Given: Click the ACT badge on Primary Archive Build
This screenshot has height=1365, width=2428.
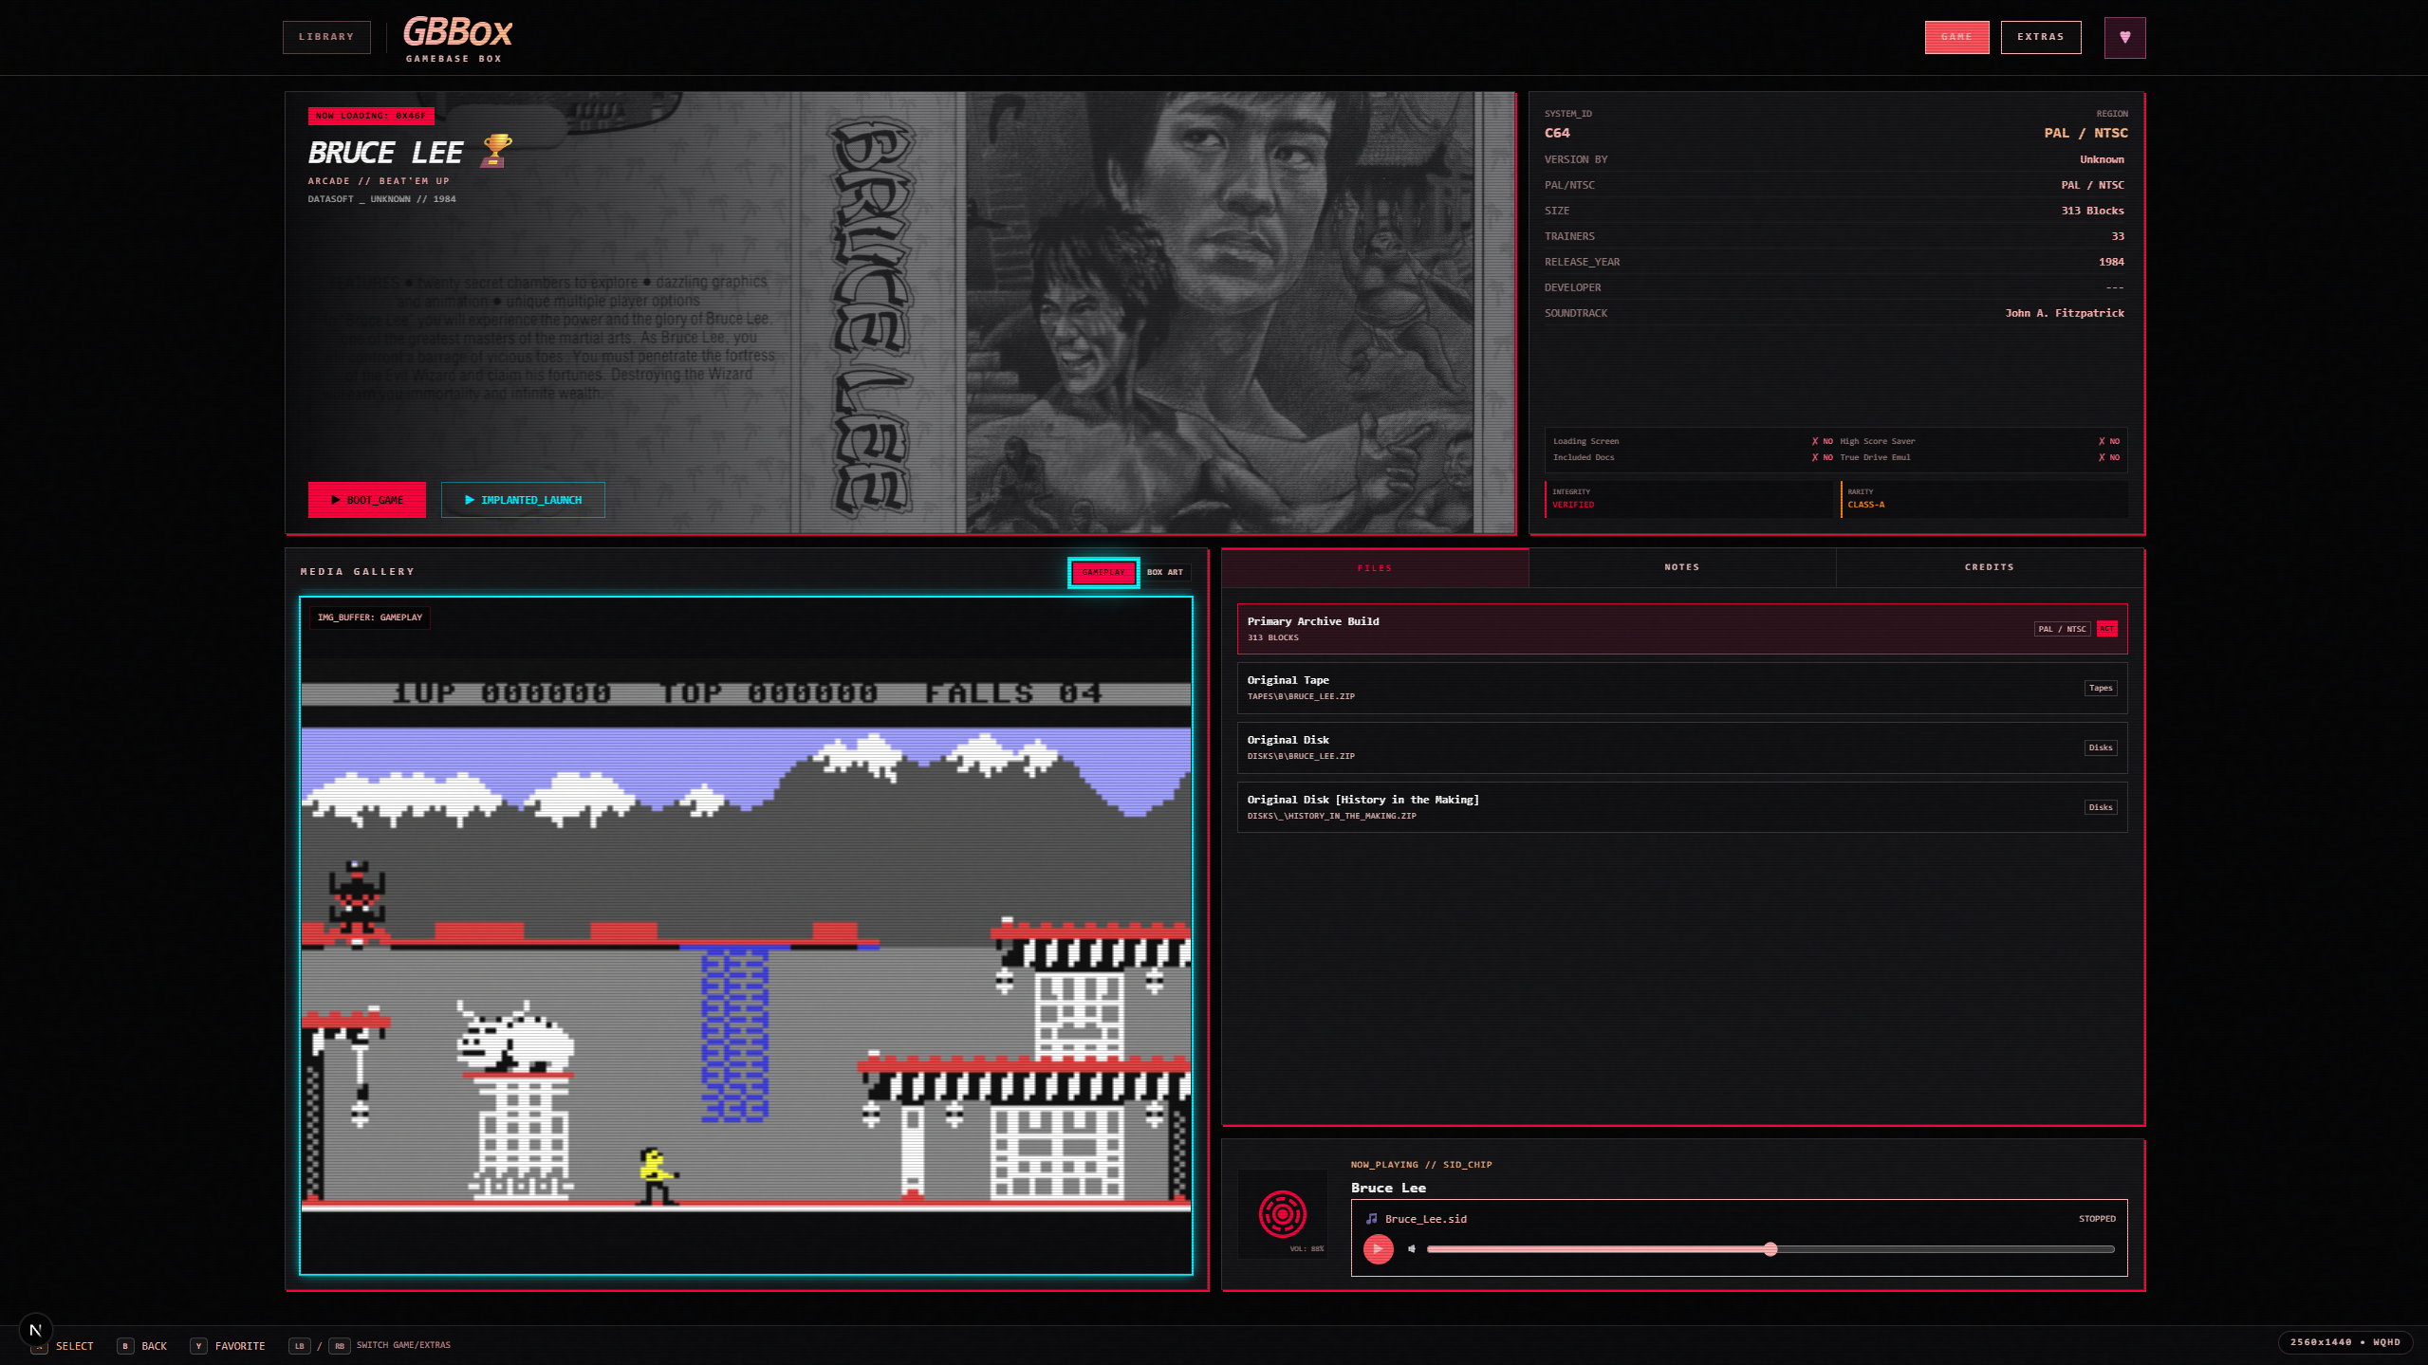Looking at the screenshot, I should pyautogui.click(x=2106, y=629).
